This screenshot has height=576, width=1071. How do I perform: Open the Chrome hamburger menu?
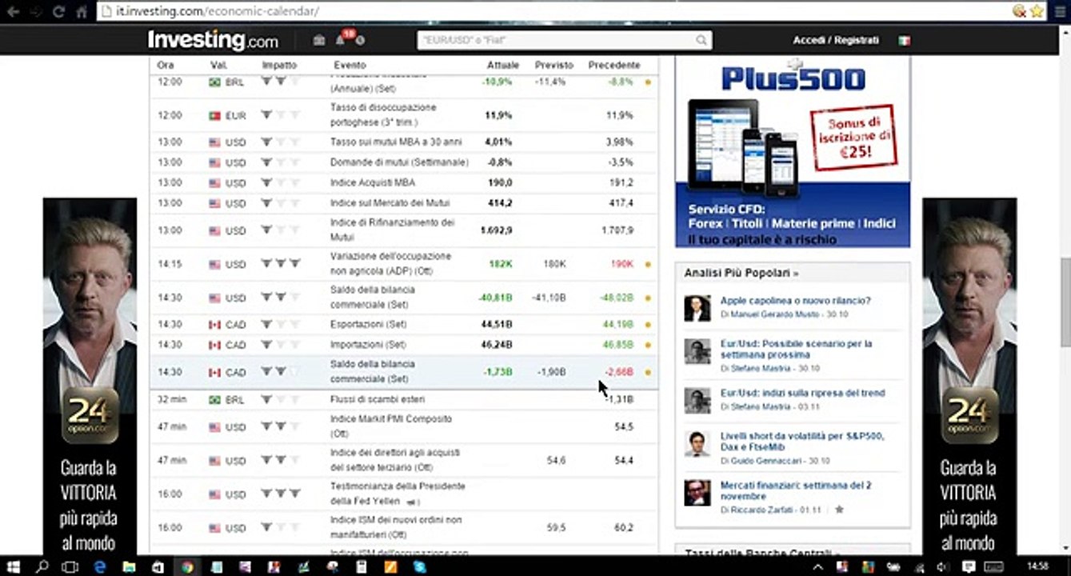[1060, 11]
